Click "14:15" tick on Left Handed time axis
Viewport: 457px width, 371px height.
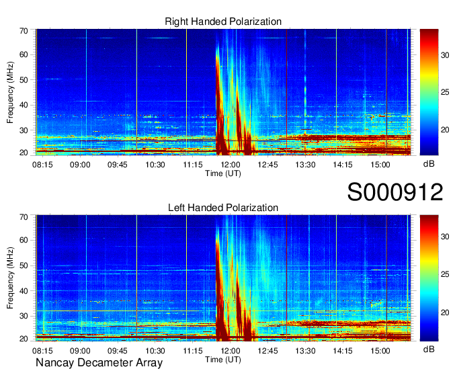[343, 351]
